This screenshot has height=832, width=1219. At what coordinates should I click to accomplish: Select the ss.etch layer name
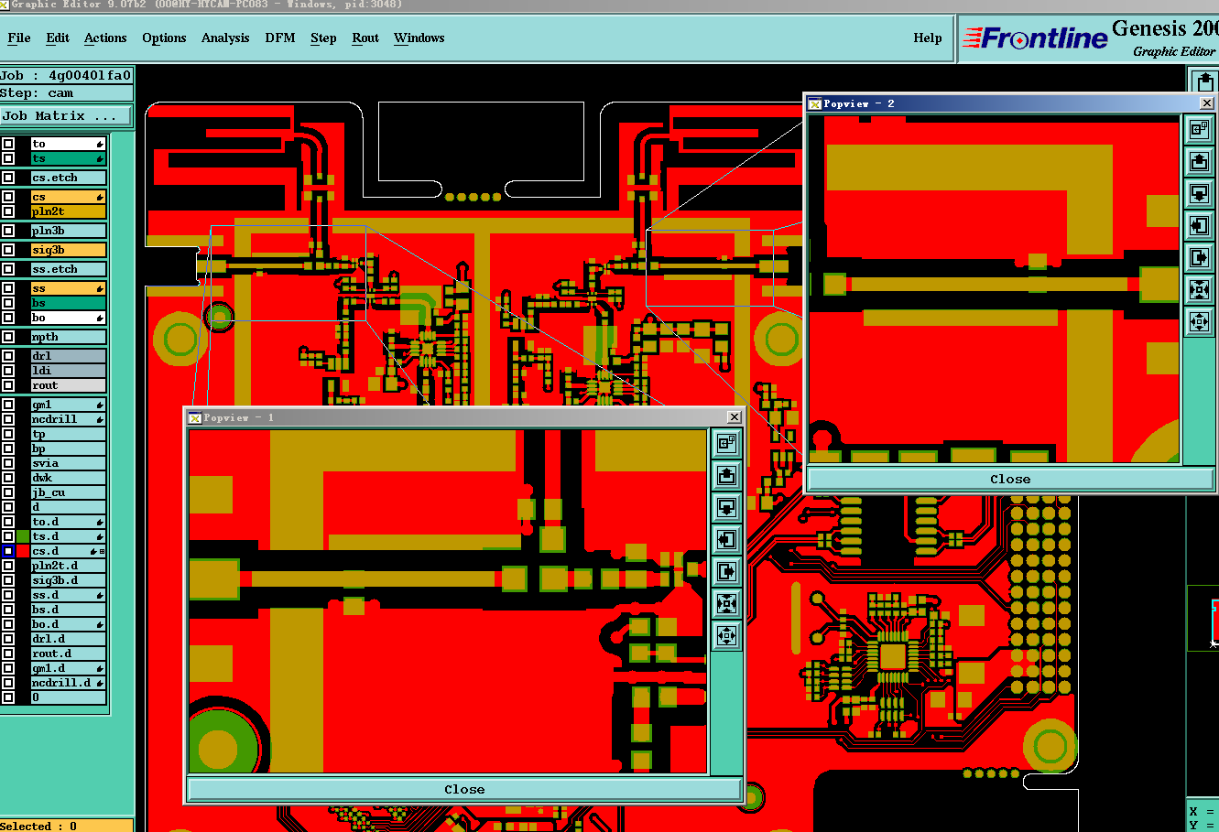(x=69, y=269)
